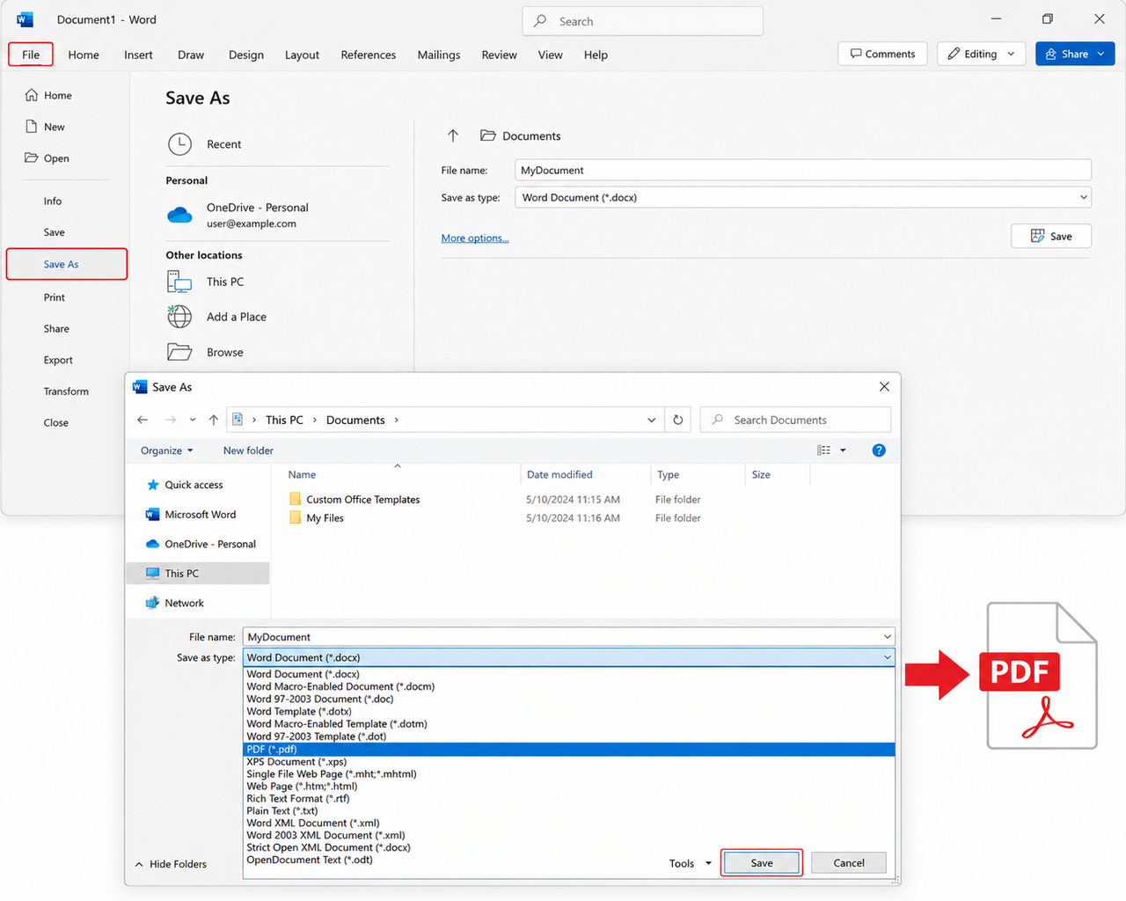Click the dialog Save button

[x=762, y=863]
